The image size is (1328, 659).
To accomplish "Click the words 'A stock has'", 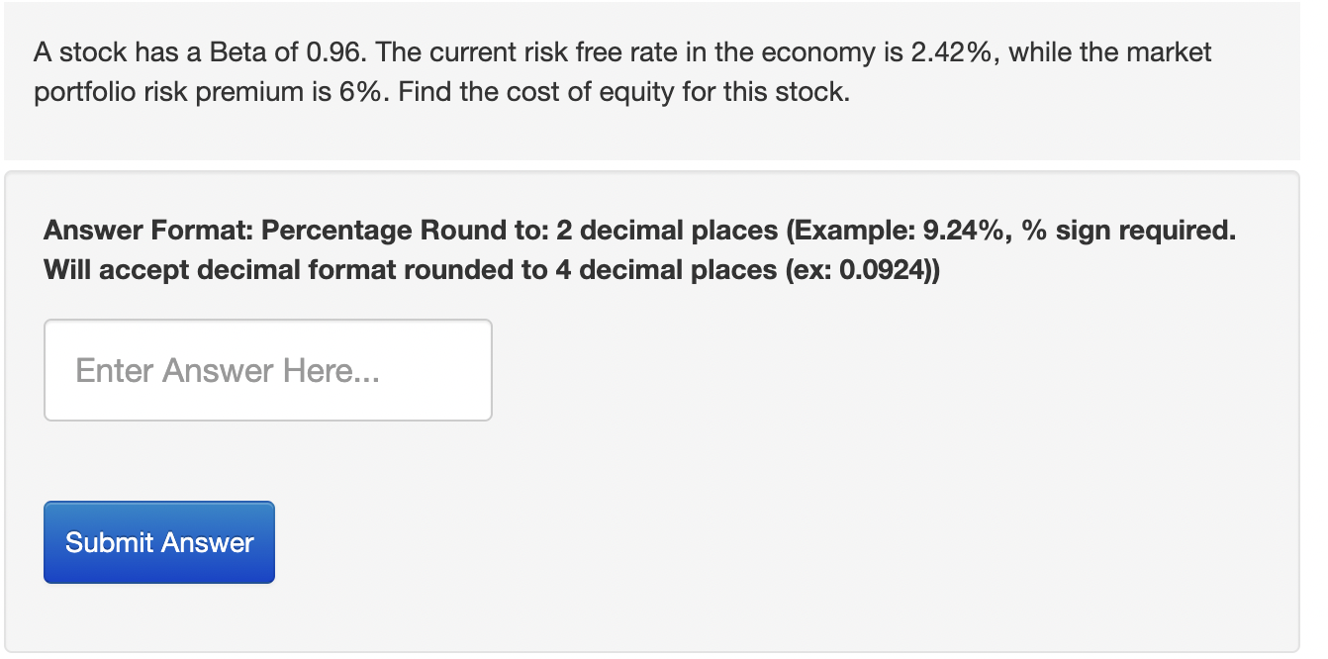I will tap(89, 52).
